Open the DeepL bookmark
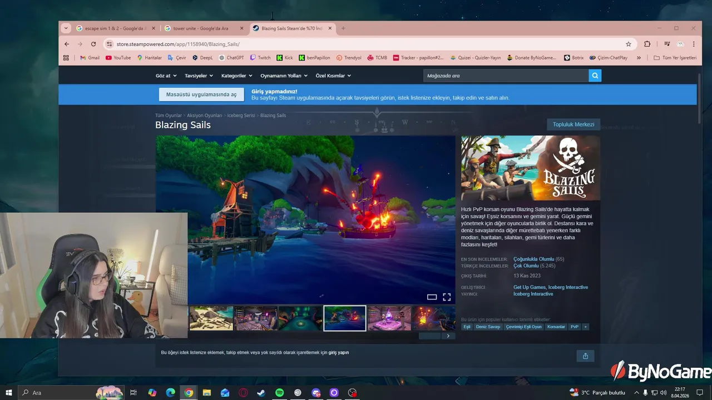 tap(202, 58)
